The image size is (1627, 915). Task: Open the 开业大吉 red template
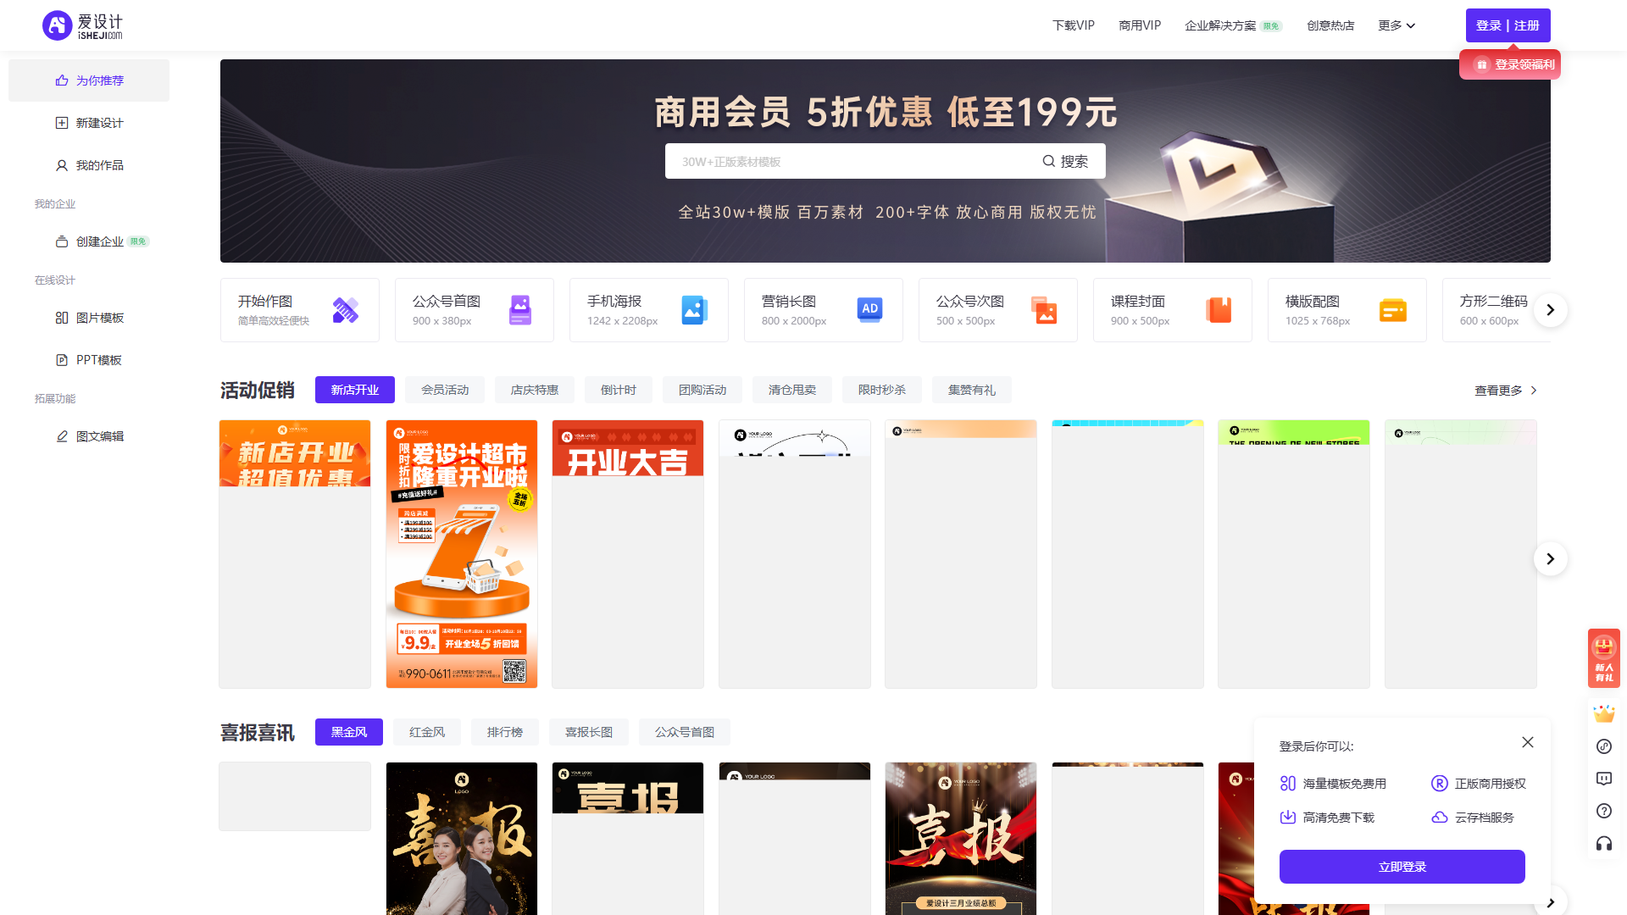point(628,554)
